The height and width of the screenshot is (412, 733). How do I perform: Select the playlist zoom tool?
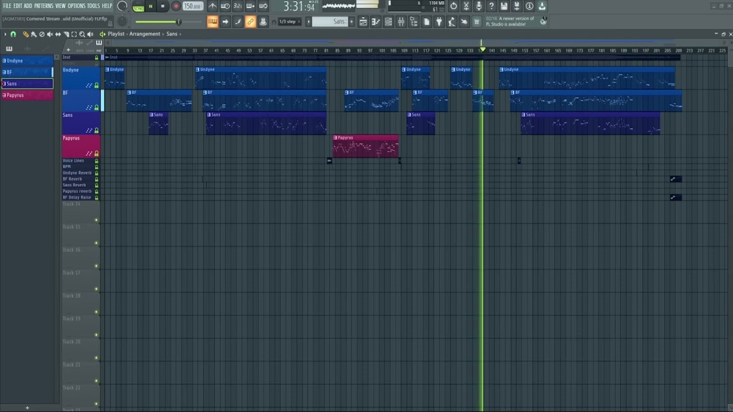(x=82, y=34)
